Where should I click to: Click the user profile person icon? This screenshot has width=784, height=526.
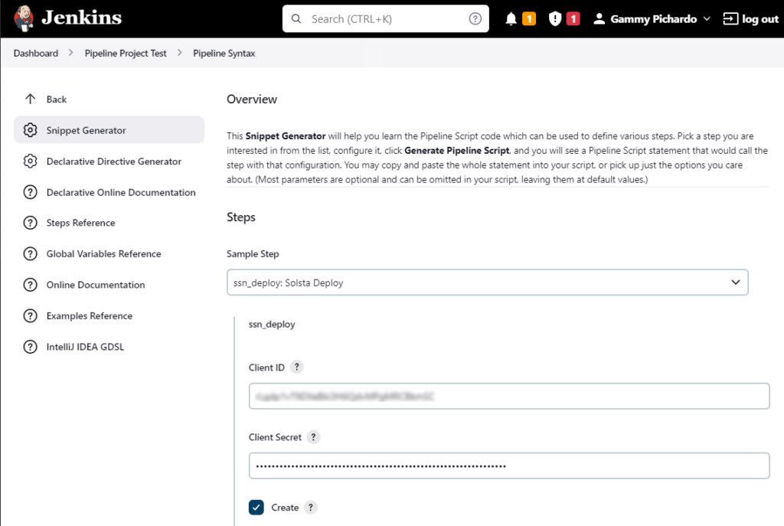(599, 19)
